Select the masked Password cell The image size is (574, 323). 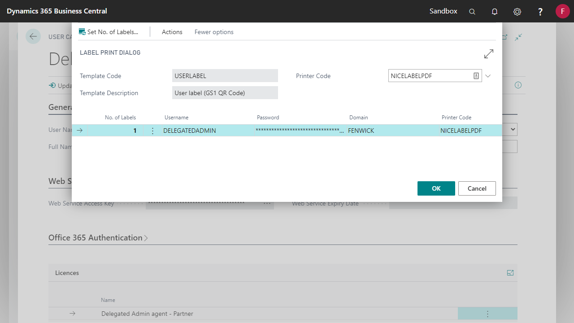[300, 131]
